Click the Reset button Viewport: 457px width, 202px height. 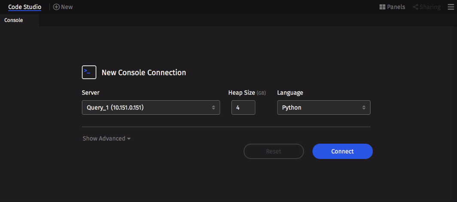coord(274,151)
